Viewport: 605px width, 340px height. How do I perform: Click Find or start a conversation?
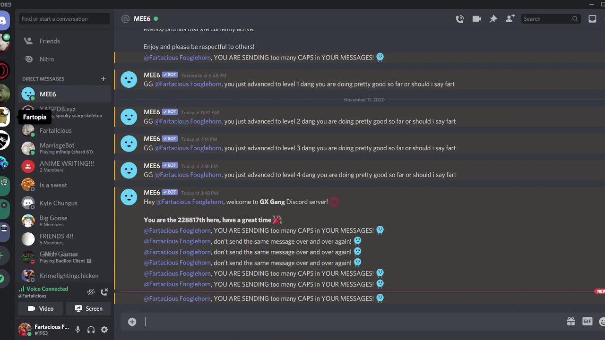point(65,19)
